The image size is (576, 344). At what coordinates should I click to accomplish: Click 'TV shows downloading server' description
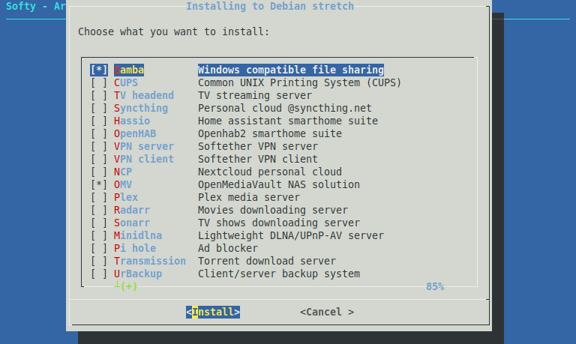click(279, 223)
